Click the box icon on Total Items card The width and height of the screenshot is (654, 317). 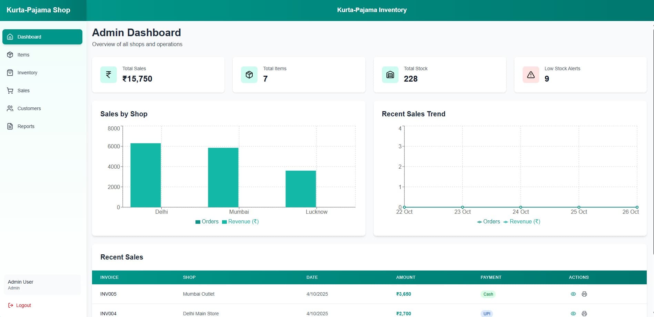click(x=249, y=75)
